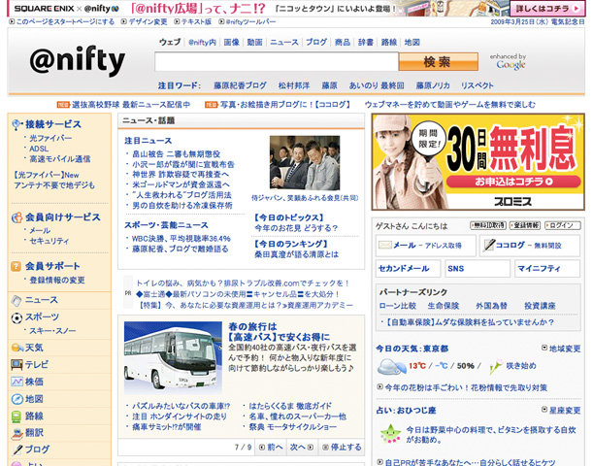The height and width of the screenshot is (466, 593).
Task: Click the Square Enix @nifty広場 top banner
Action: click(296, 9)
